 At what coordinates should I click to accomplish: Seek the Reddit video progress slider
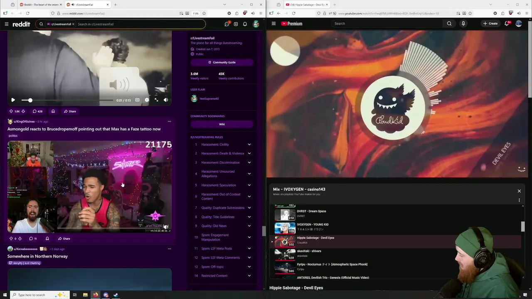[x=67, y=100]
